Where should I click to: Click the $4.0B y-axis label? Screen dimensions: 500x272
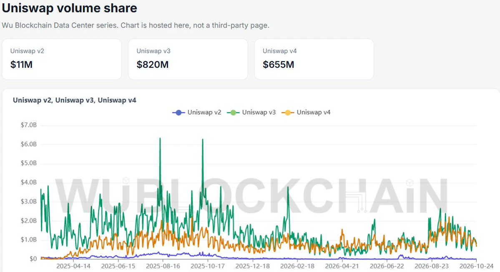coord(29,182)
